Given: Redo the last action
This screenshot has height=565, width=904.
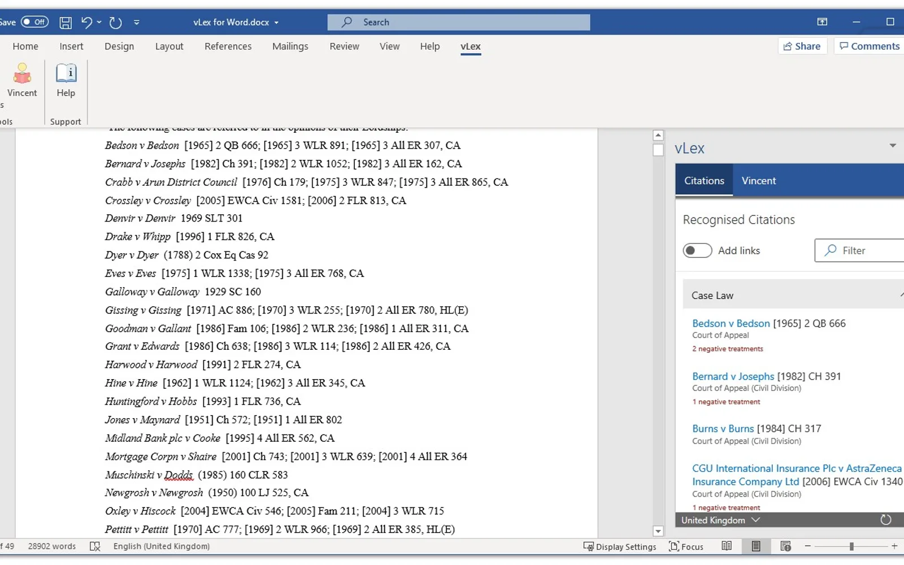Looking at the screenshot, I should [x=115, y=23].
